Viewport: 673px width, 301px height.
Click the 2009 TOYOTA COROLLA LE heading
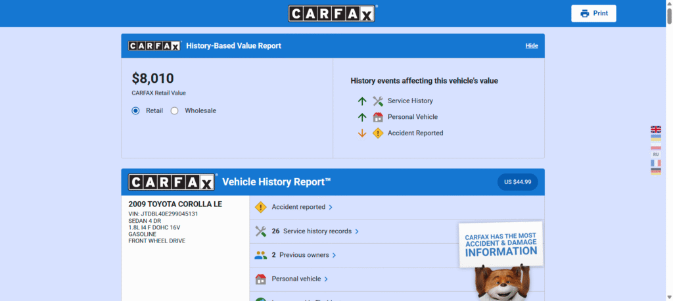click(175, 204)
